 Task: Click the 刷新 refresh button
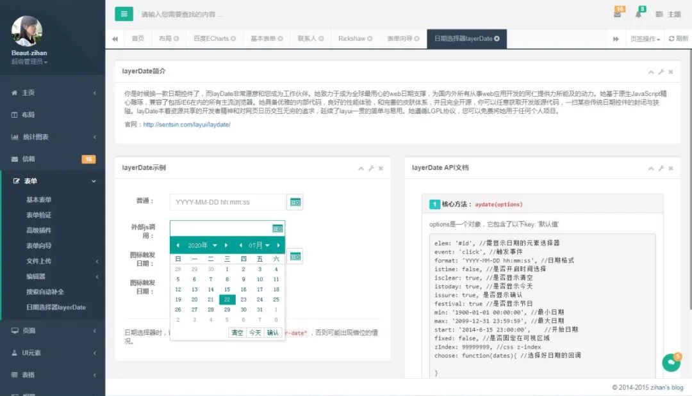point(679,39)
